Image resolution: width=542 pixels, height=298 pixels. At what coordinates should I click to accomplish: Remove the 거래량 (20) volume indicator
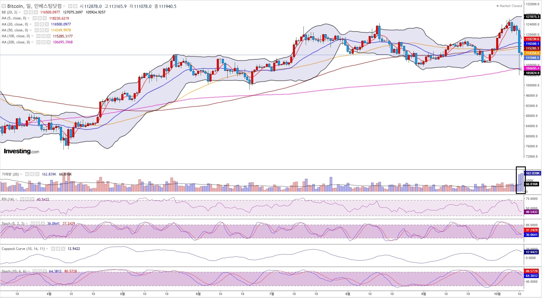point(37,174)
